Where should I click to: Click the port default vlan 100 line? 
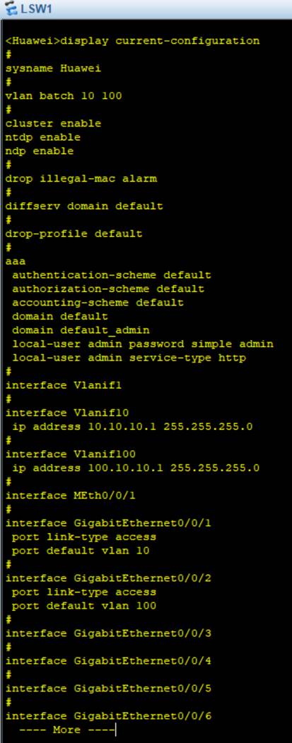coord(84,606)
